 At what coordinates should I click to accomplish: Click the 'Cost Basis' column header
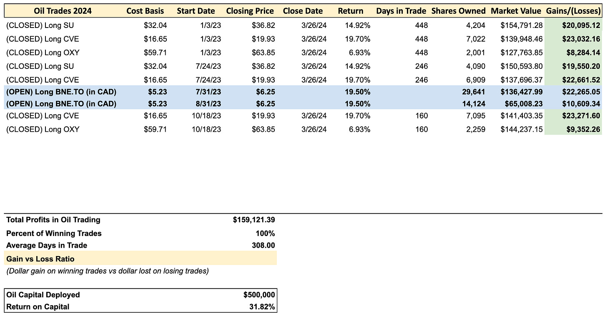[x=145, y=11]
